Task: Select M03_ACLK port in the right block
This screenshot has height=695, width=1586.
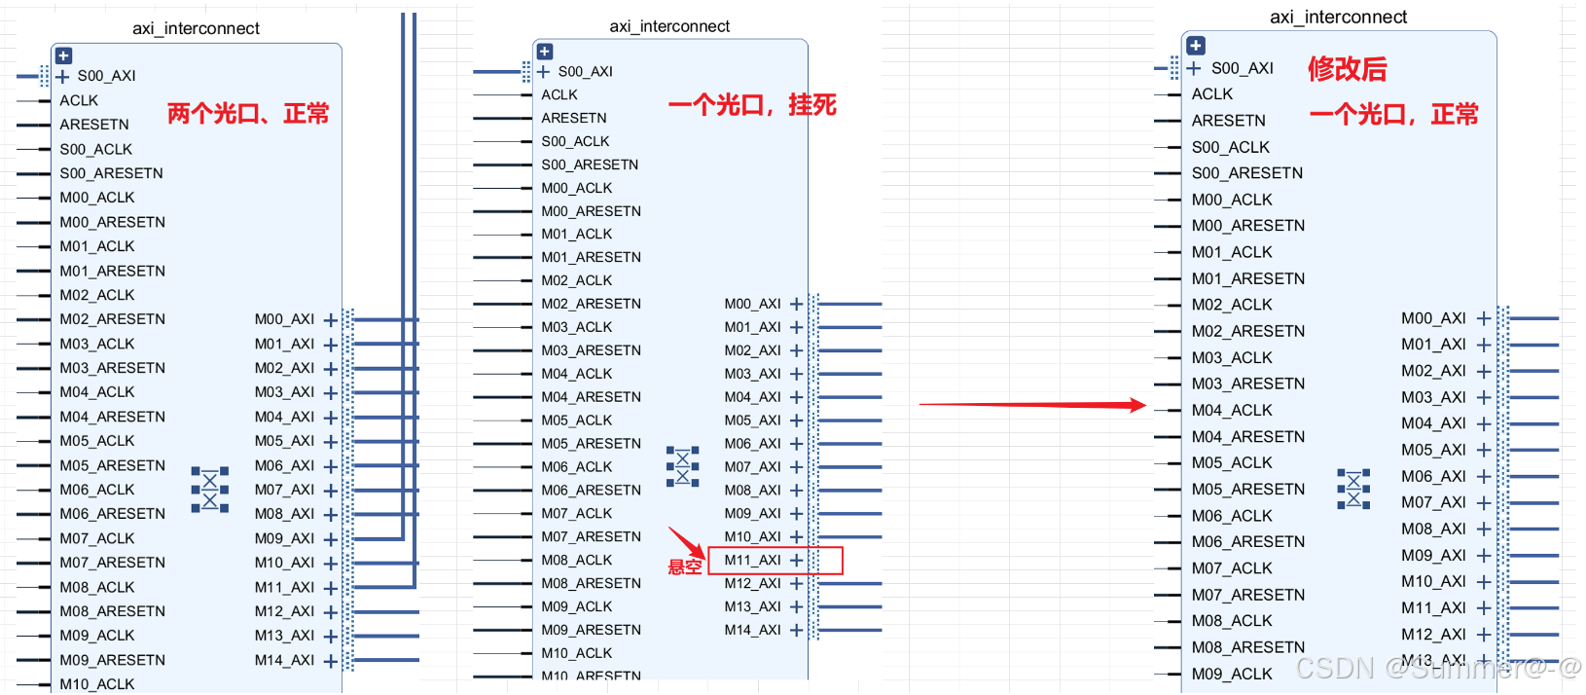Action: [x=1232, y=358]
